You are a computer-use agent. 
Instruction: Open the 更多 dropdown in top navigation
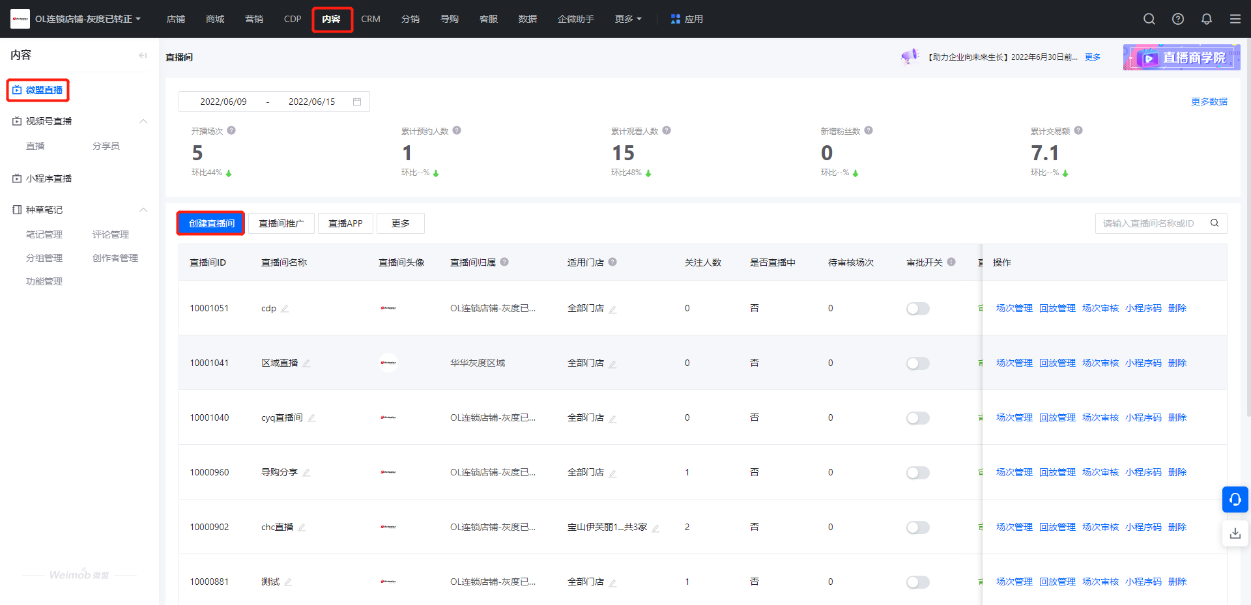(628, 19)
